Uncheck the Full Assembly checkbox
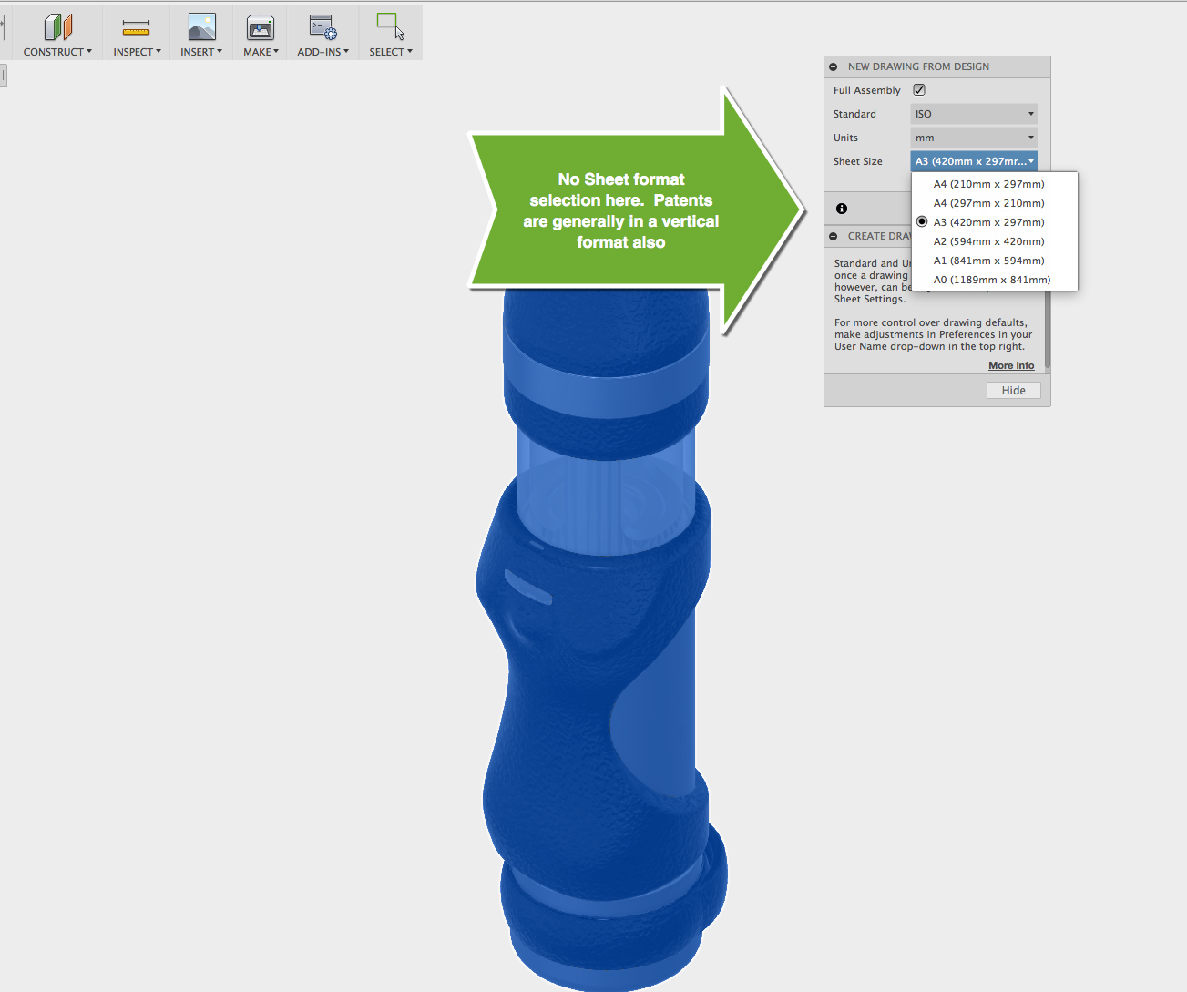This screenshot has height=992, width=1187. 918,89
